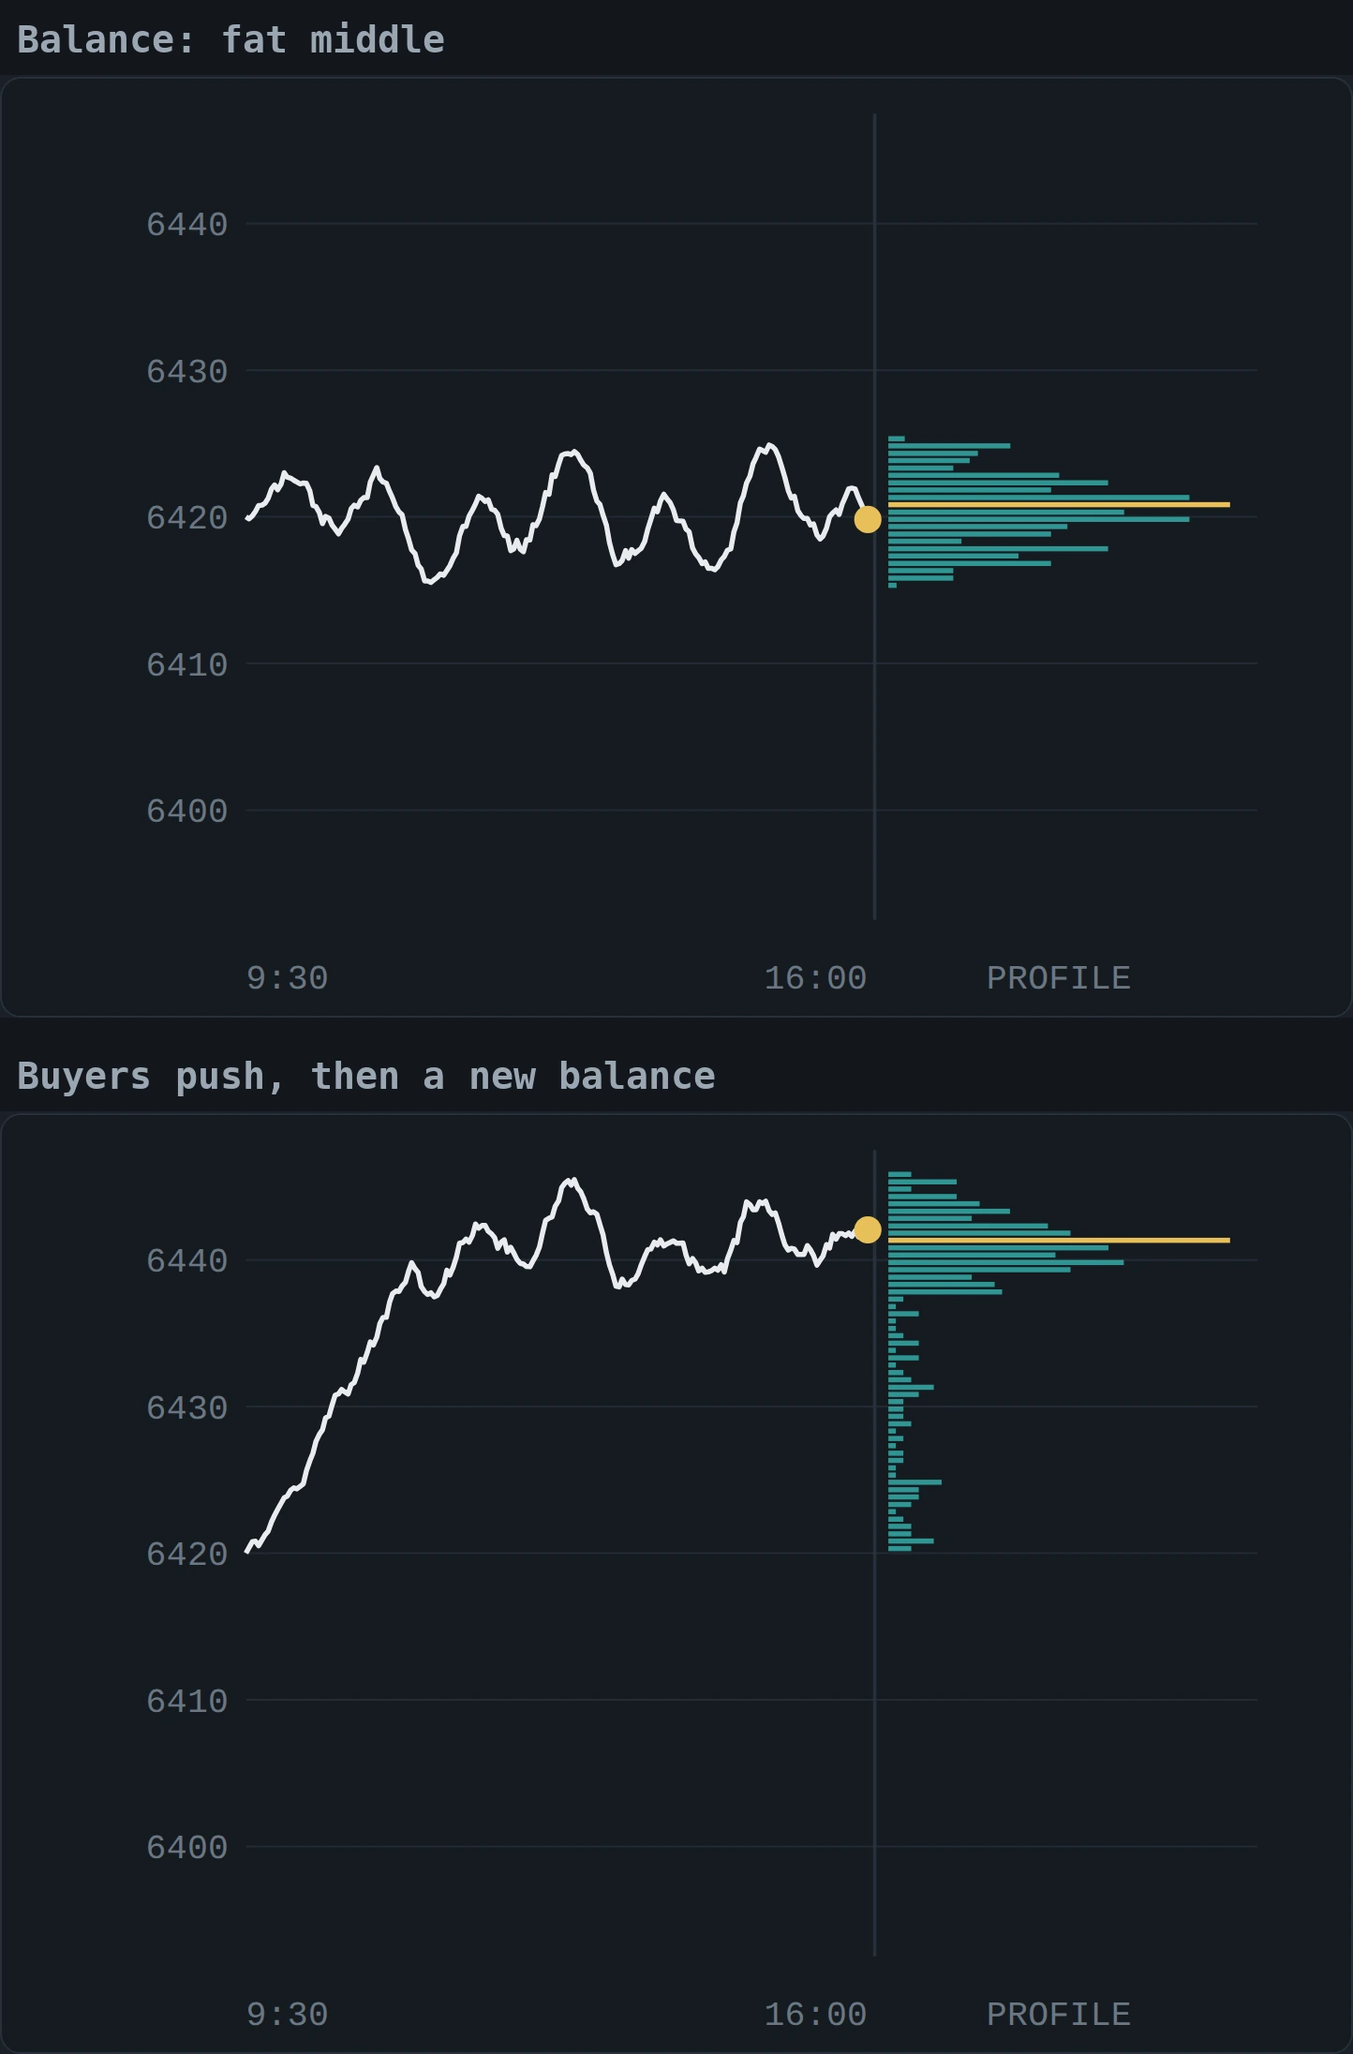The width and height of the screenshot is (1353, 2054).
Task: Click the PROFILE label under the bottom chart
Action: point(1059,2015)
